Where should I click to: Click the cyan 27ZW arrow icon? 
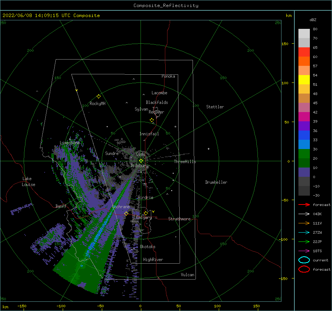coord(304,233)
